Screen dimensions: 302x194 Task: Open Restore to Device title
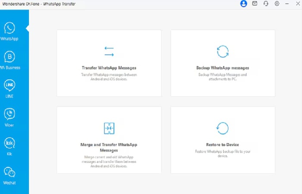[223, 144]
